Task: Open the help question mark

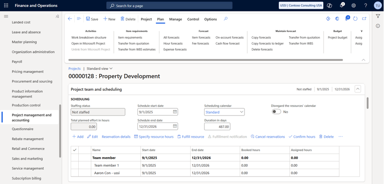Action: [366, 5]
